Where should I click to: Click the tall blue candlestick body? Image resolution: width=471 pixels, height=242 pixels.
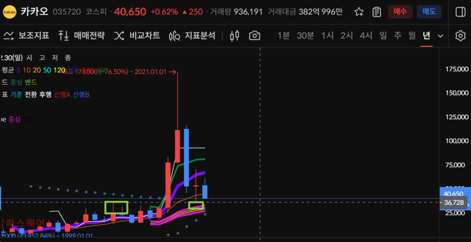[x=186, y=157]
